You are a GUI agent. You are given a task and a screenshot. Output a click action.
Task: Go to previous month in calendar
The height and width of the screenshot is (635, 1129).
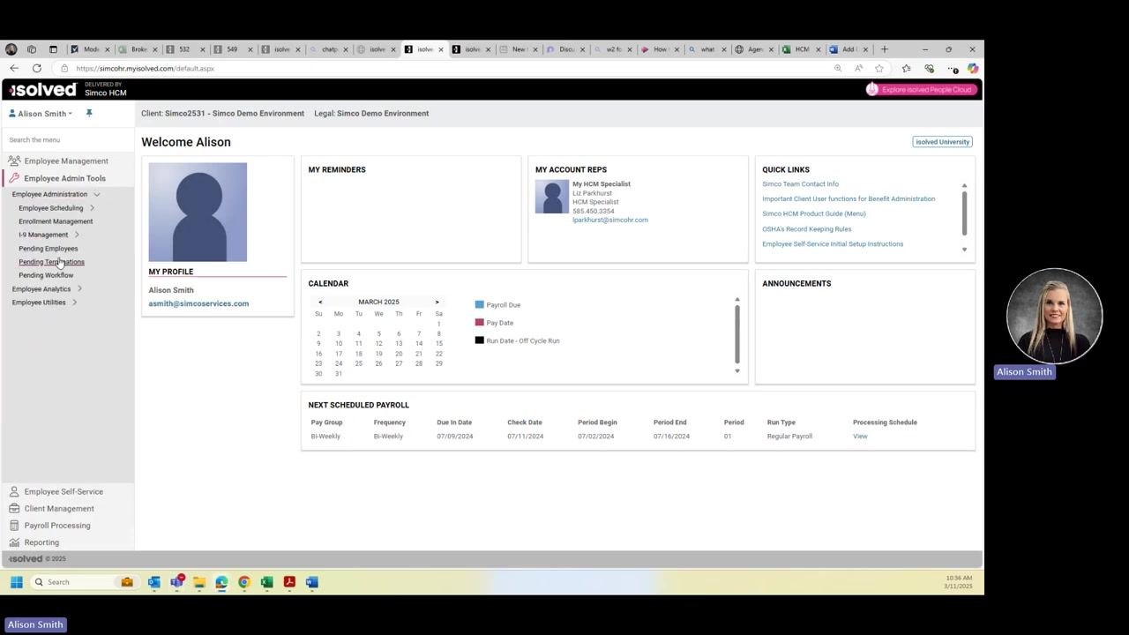pos(320,302)
